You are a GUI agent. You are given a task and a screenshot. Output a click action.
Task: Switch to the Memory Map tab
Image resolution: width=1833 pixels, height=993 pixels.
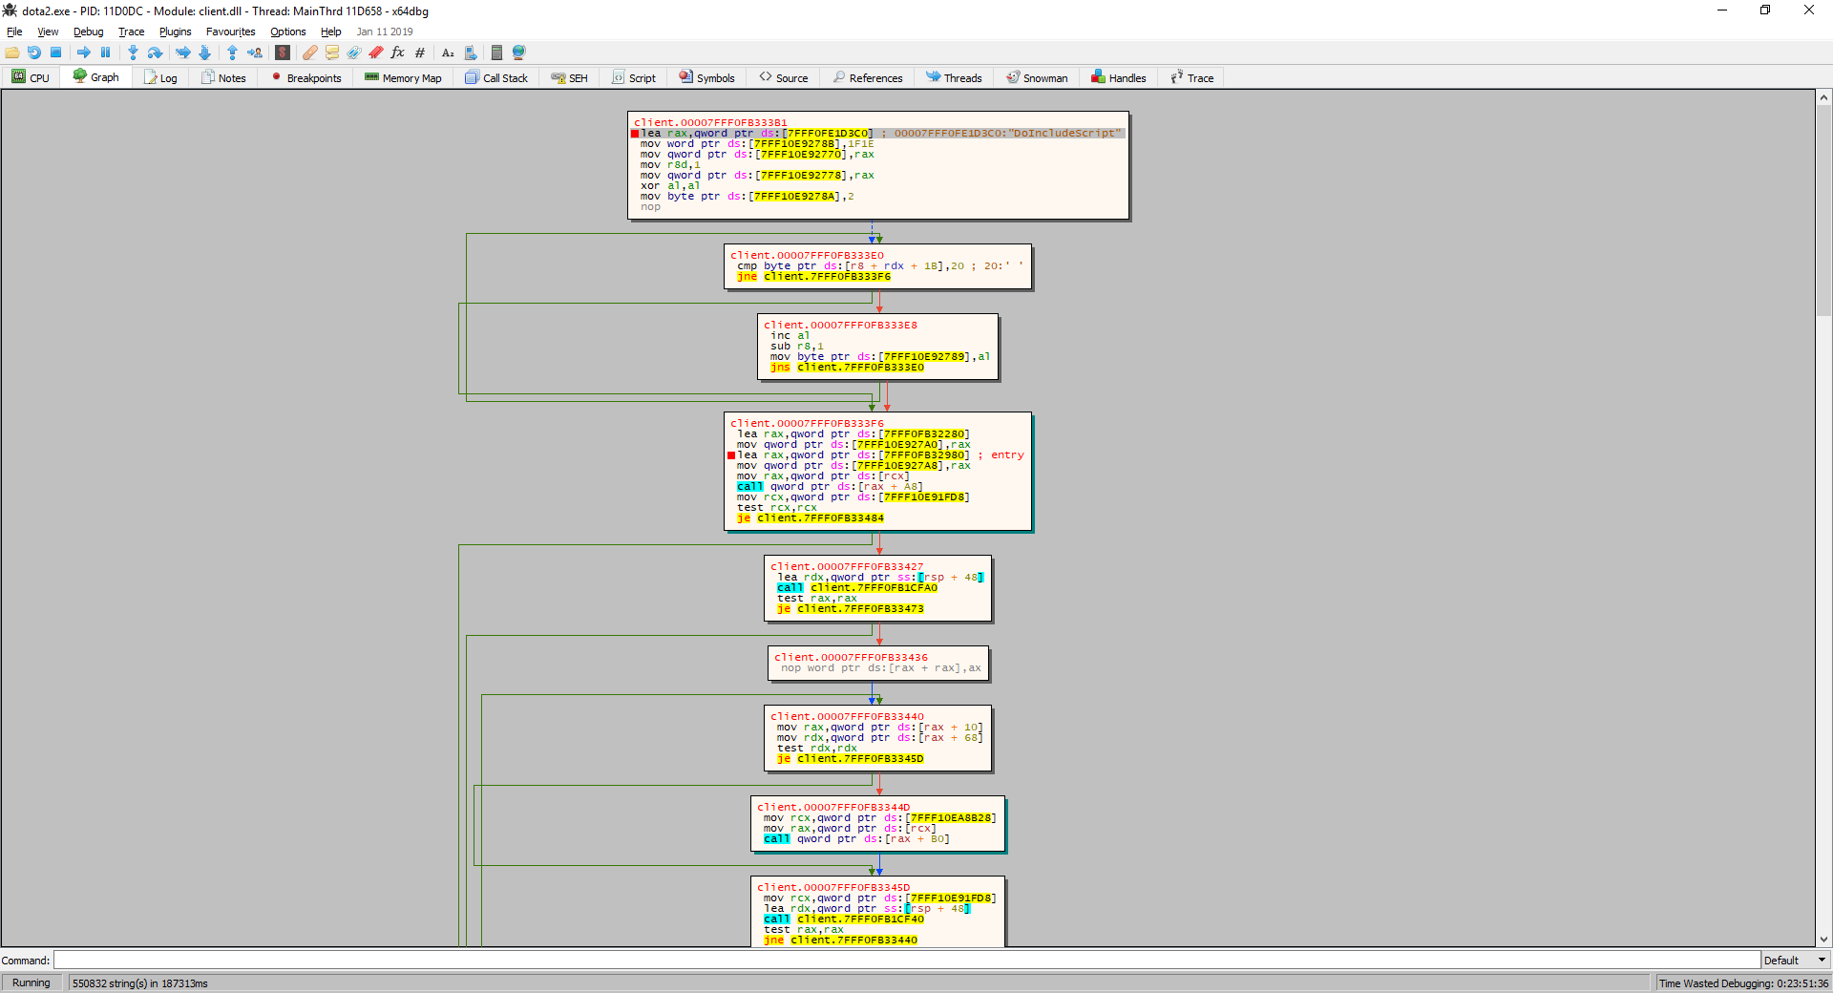[403, 77]
